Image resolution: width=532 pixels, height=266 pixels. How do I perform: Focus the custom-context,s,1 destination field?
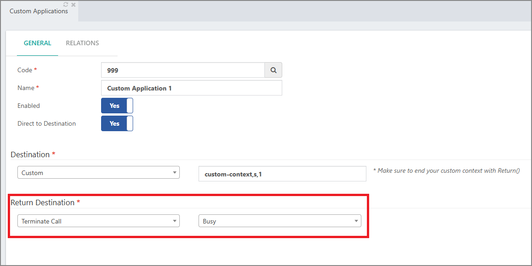282,174
